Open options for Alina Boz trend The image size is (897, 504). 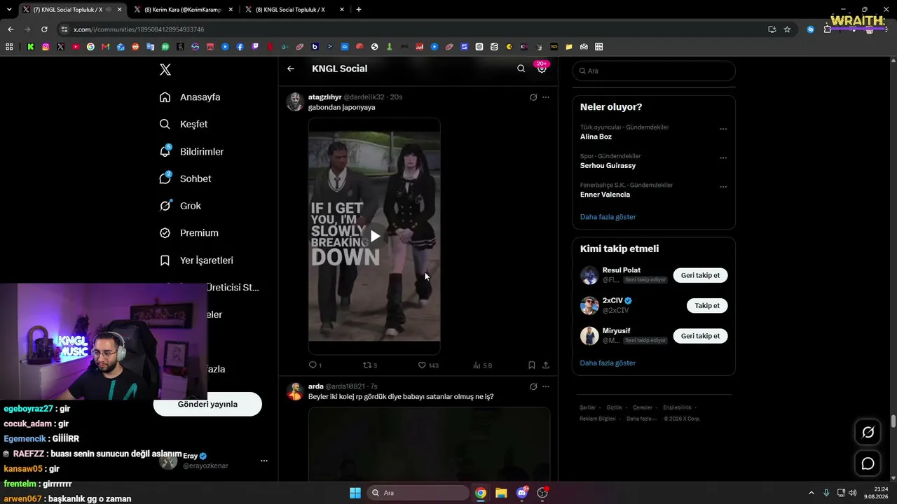pos(723,129)
